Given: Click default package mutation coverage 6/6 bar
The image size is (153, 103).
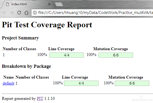Looking at the screenshot, I should pyautogui.click(x=132, y=83).
